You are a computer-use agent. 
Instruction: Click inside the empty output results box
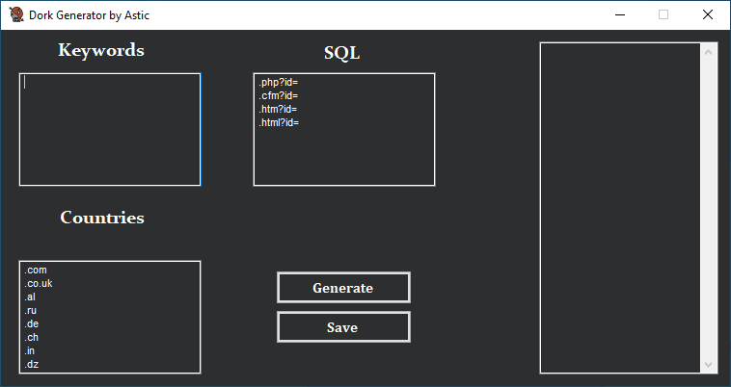click(x=620, y=208)
